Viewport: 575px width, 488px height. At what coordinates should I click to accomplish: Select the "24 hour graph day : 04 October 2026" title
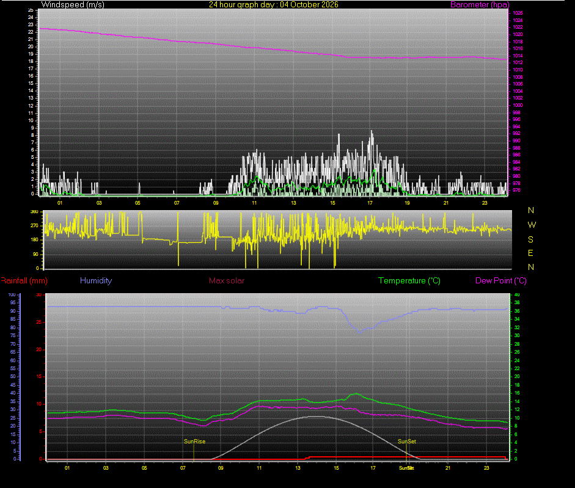pyautogui.click(x=274, y=5)
